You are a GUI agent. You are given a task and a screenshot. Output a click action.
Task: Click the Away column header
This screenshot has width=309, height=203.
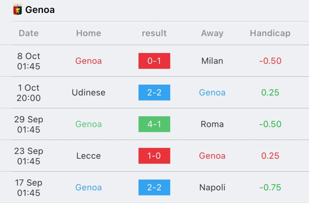click(212, 33)
